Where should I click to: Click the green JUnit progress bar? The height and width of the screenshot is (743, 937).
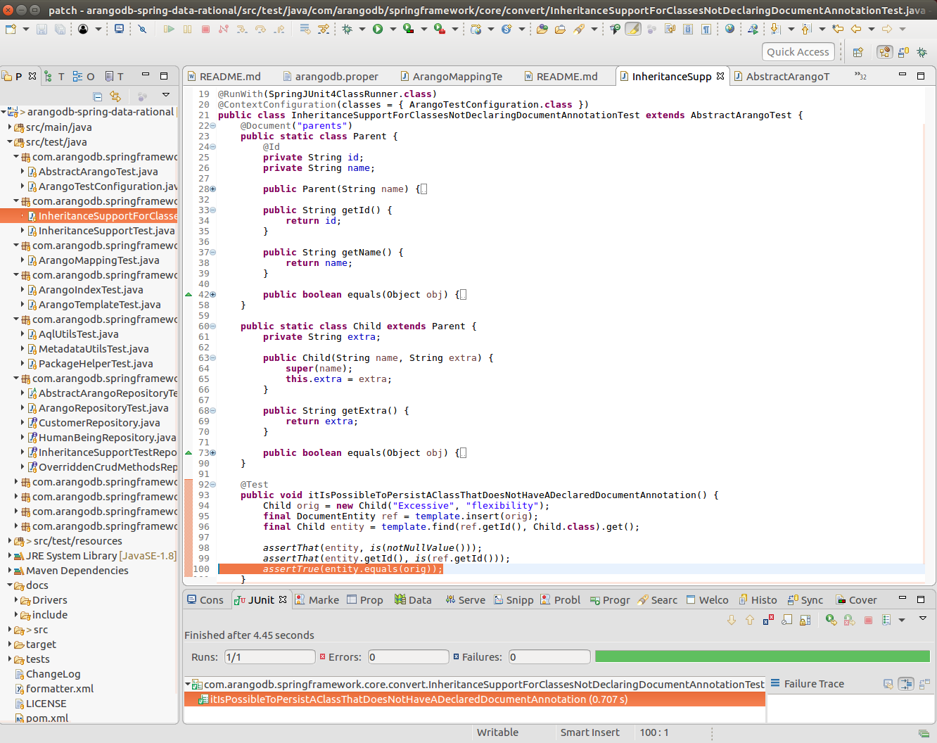[x=763, y=656]
